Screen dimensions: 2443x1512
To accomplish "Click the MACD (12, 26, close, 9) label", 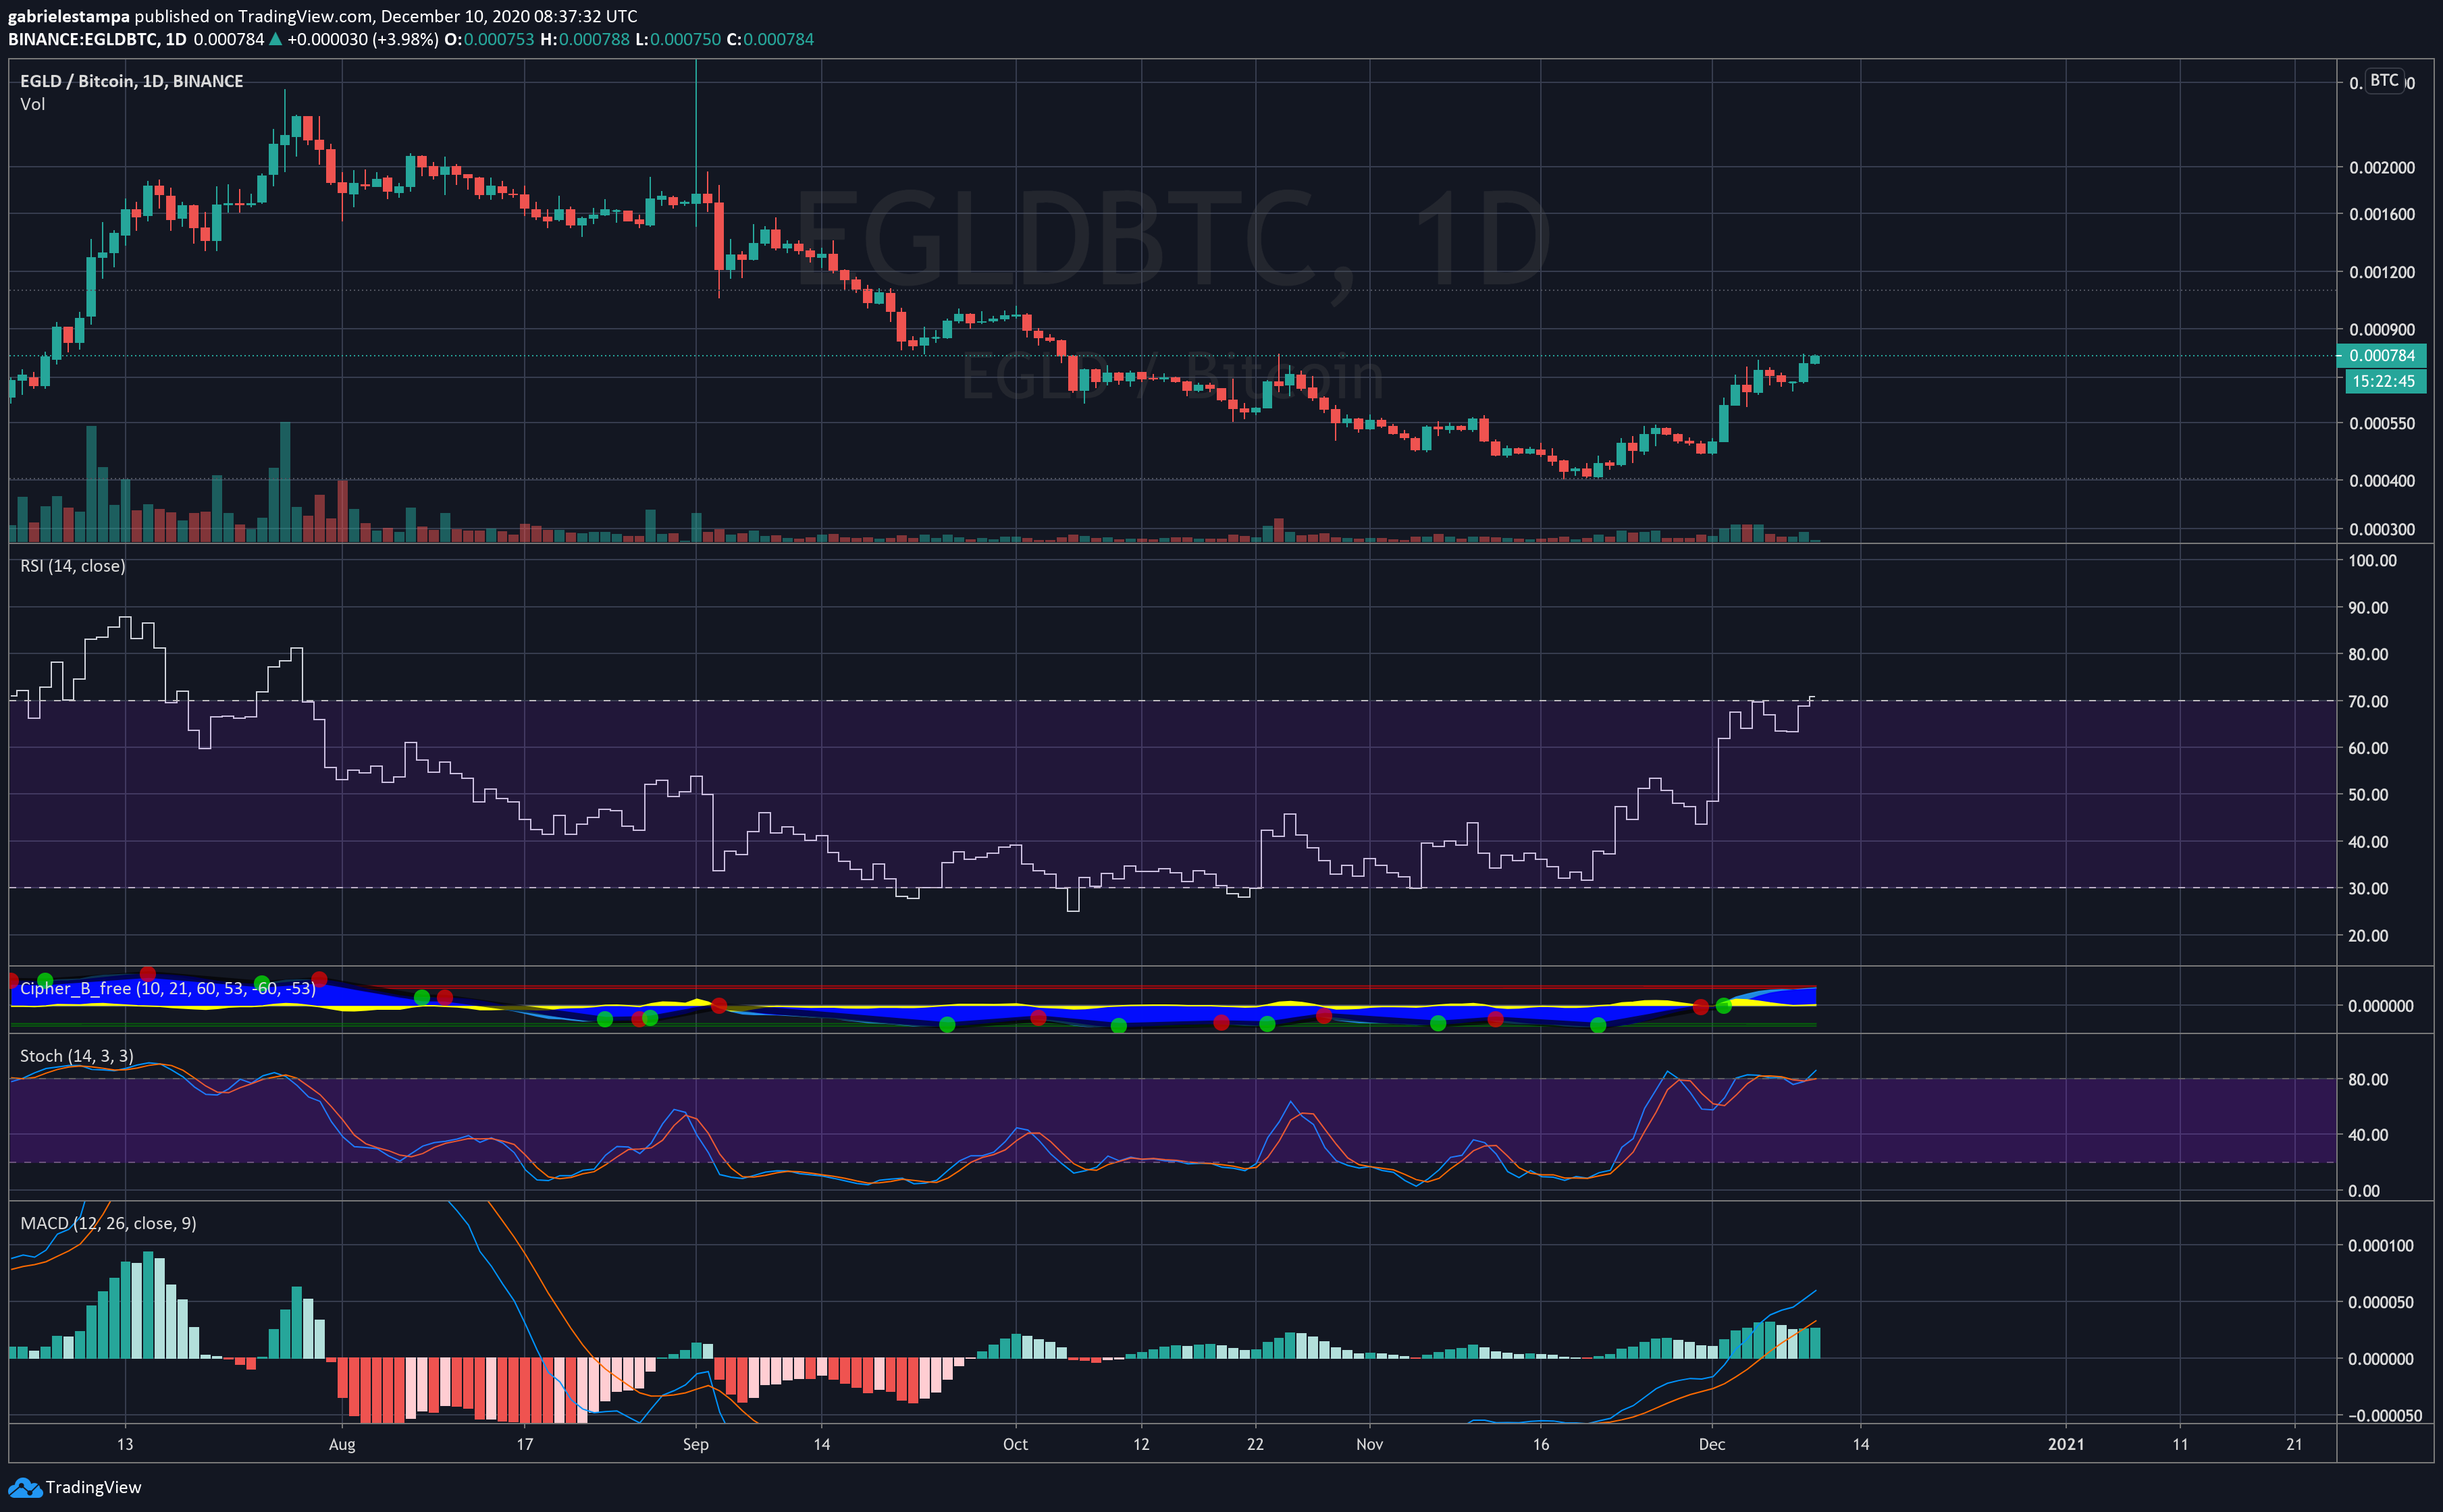I will coord(108,1223).
